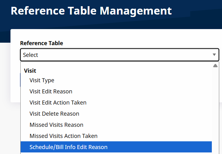Screen dimensions: 222x154
Task: Choose the Visit Type option
Action: [42, 80]
